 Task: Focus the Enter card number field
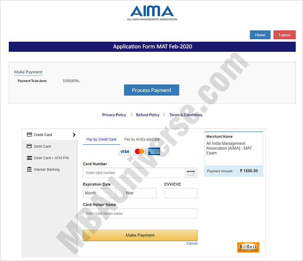click(134, 172)
